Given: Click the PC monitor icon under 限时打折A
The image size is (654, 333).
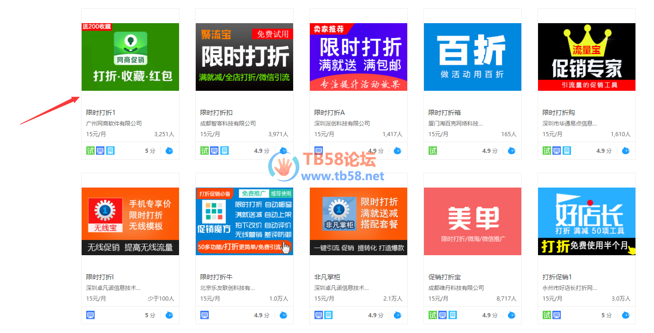Looking at the screenshot, I should pyautogui.click(x=319, y=151).
